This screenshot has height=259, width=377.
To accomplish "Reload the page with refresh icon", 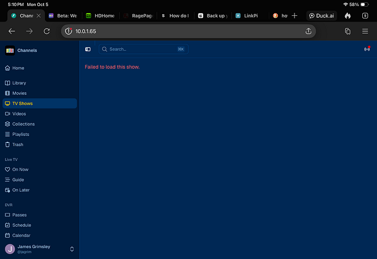I will pyautogui.click(x=47, y=31).
